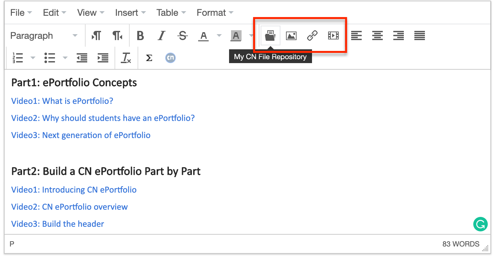The height and width of the screenshot is (257, 495).
Task: Open Video2: Why should students have an ePortfolio?
Action: click(103, 118)
